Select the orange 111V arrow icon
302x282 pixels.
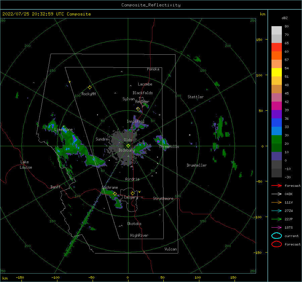tap(276, 202)
